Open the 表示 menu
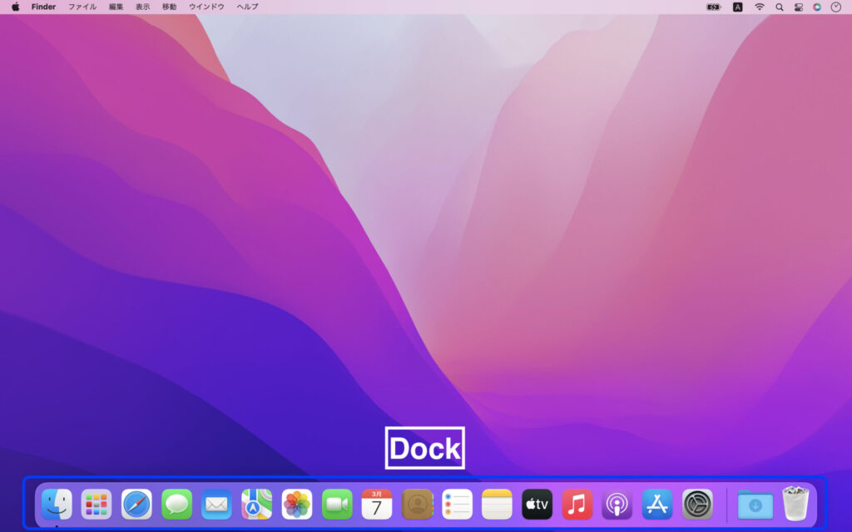852x532 pixels. click(142, 7)
